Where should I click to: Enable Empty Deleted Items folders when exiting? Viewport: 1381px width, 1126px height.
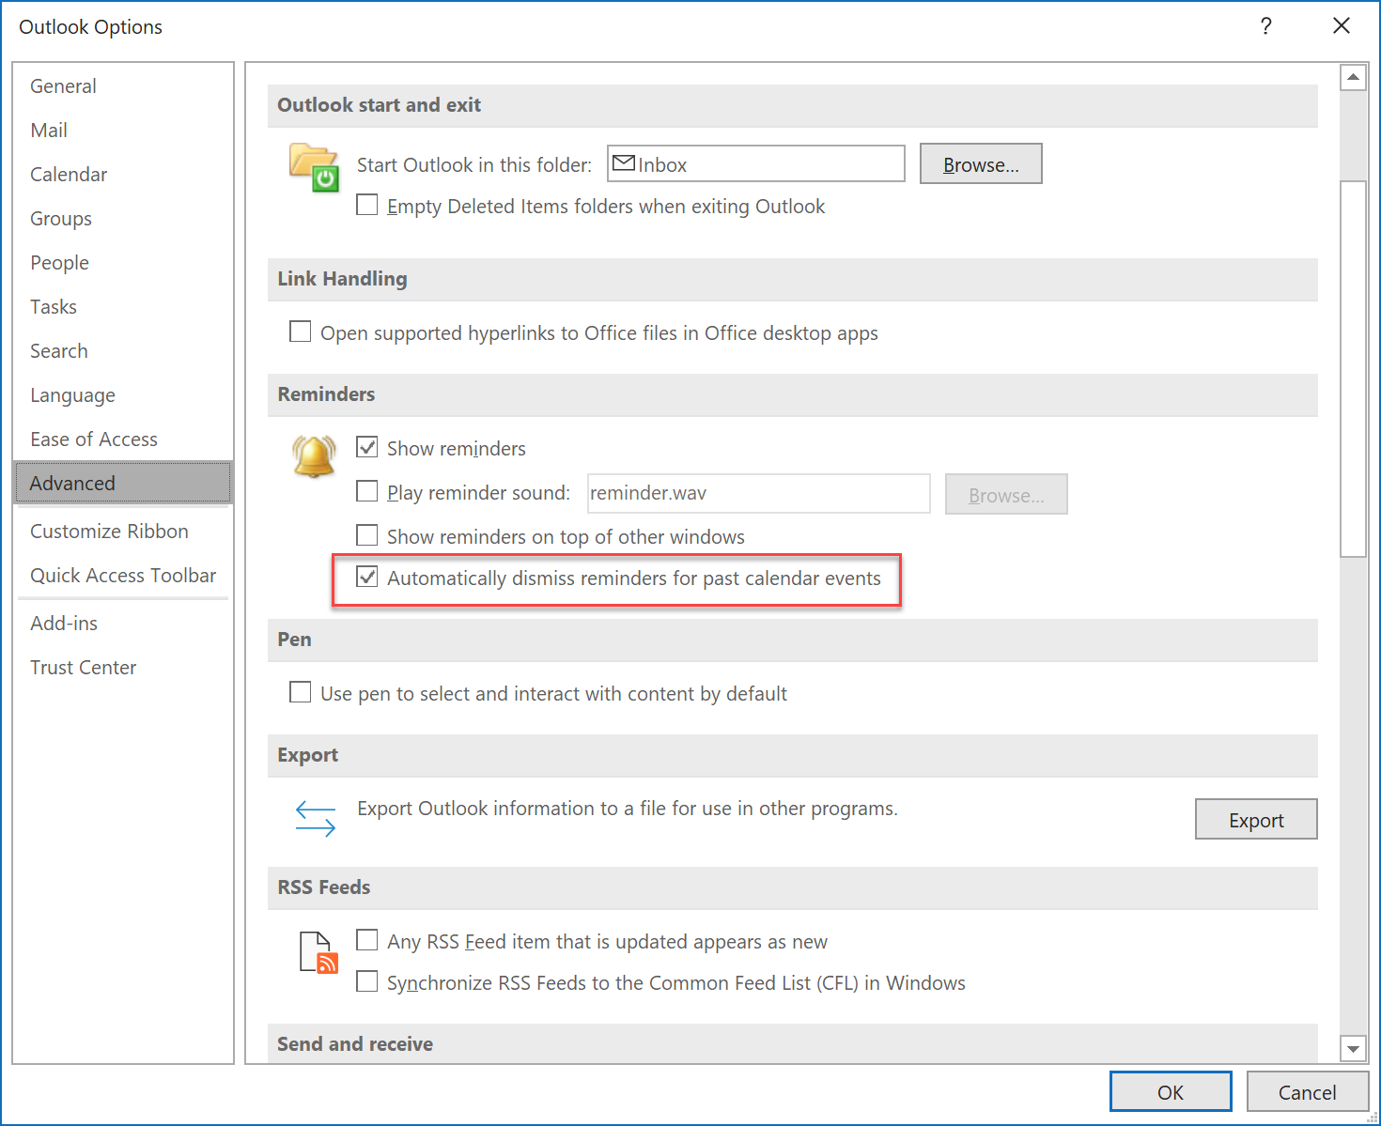click(x=367, y=205)
